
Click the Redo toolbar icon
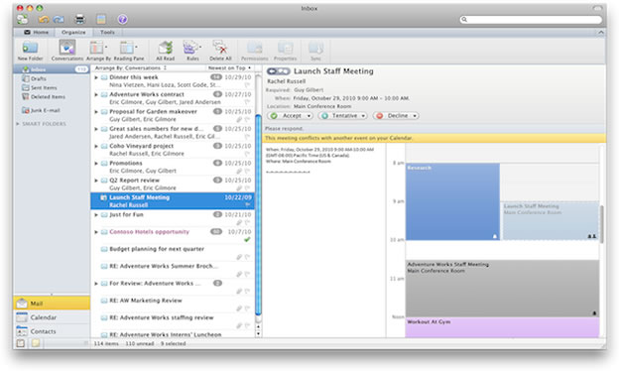pyautogui.click(x=59, y=19)
